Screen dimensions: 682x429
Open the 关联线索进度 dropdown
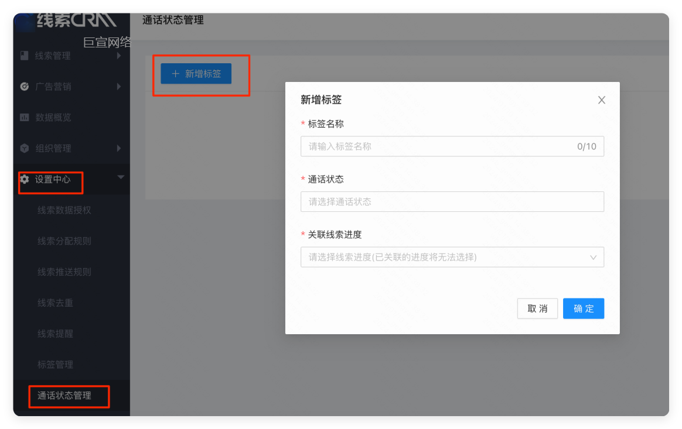tap(452, 257)
